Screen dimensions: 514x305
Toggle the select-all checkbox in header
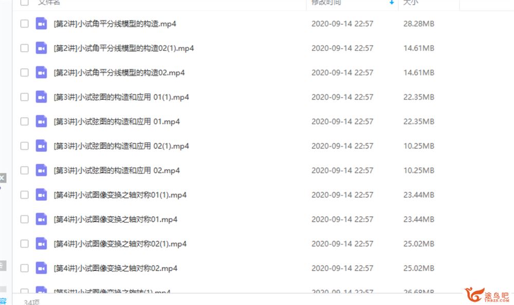pos(25,2)
